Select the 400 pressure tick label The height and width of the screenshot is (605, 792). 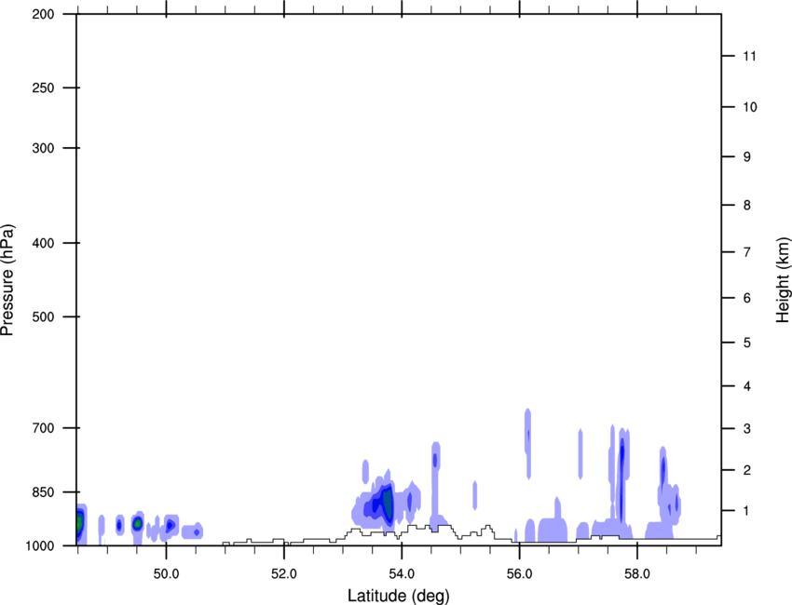(x=43, y=243)
